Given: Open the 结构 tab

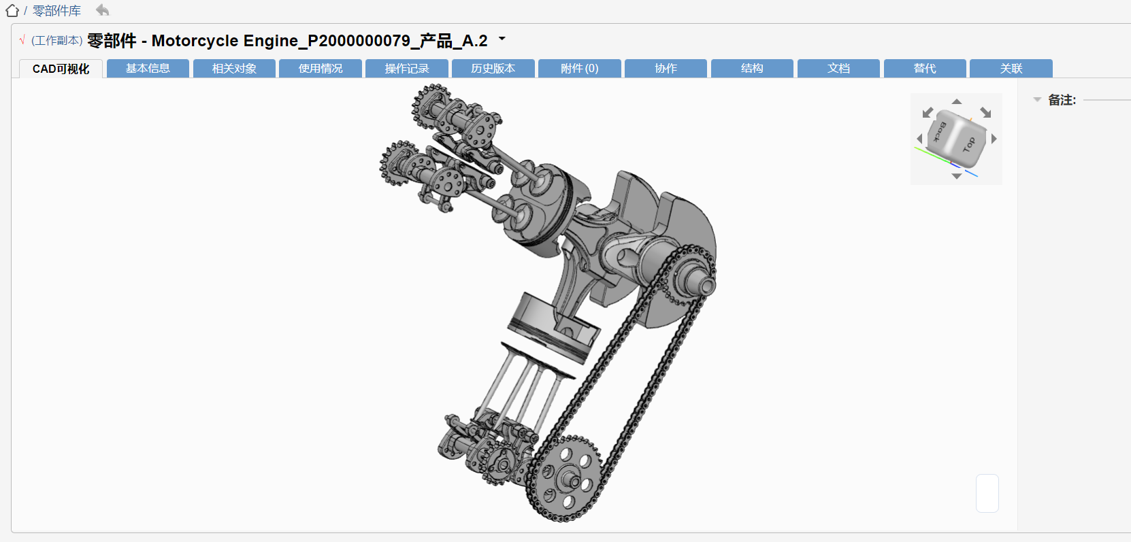Looking at the screenshot, I should point(752,69).
